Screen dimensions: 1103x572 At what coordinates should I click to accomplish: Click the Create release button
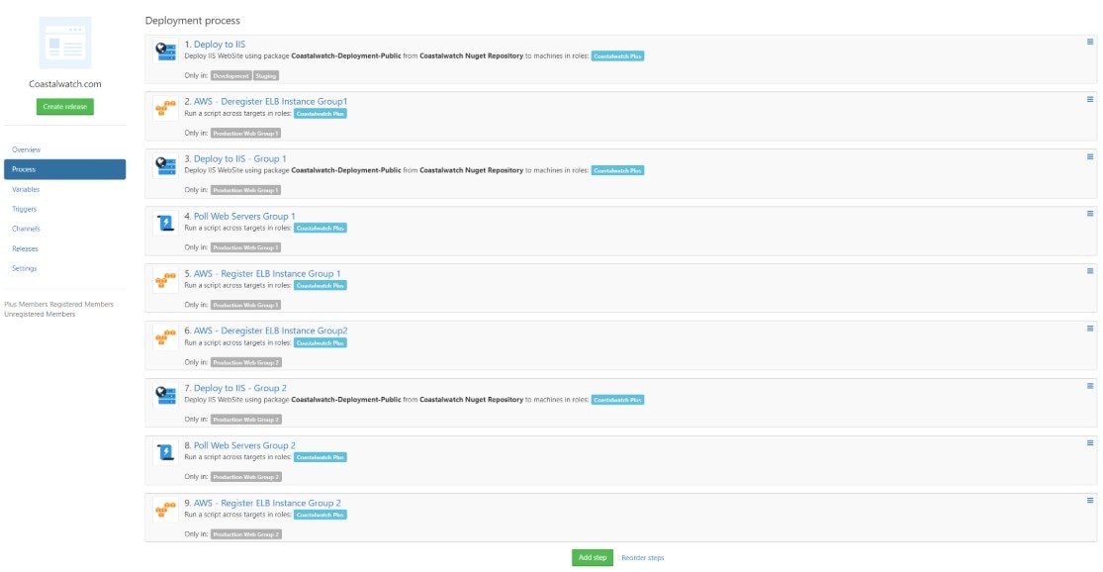(x=63, y=106)
